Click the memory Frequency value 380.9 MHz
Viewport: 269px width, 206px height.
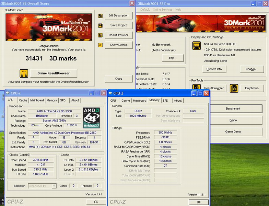point(165,133)
